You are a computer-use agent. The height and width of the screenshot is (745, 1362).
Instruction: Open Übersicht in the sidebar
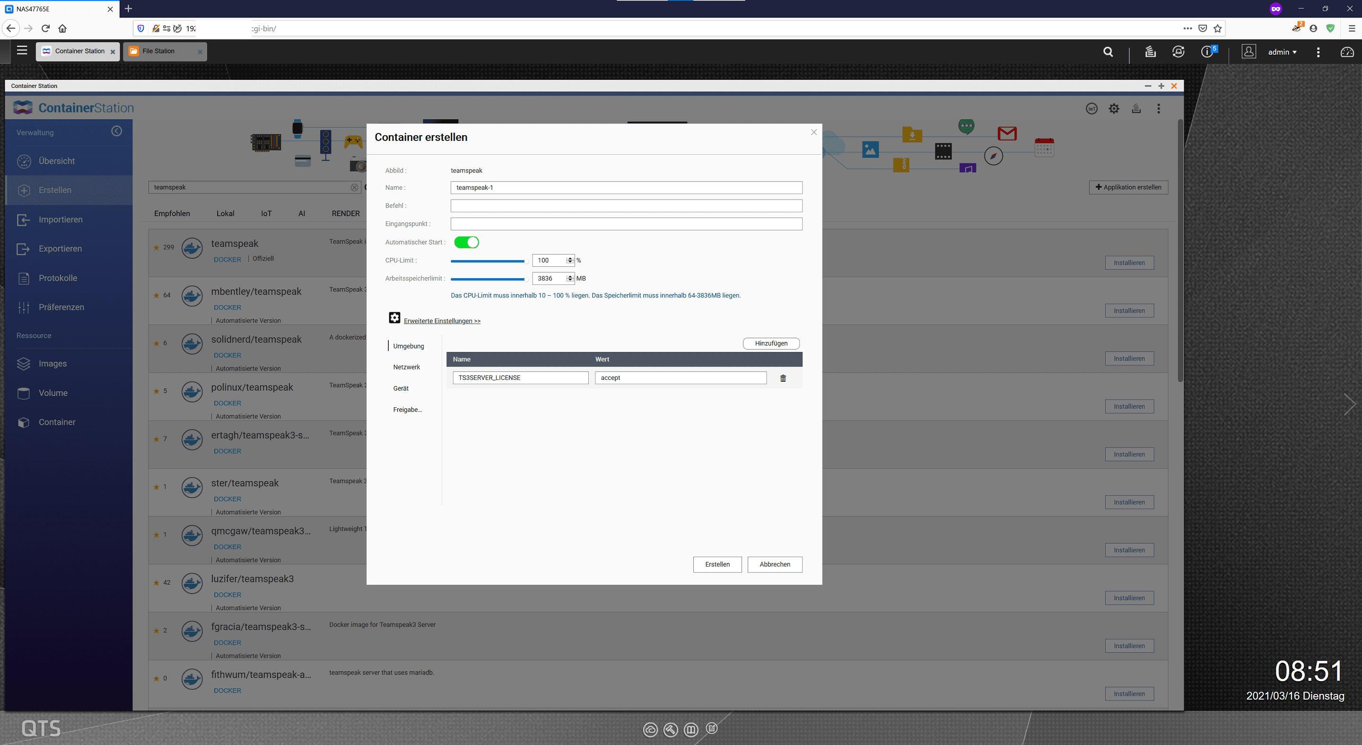69,161
